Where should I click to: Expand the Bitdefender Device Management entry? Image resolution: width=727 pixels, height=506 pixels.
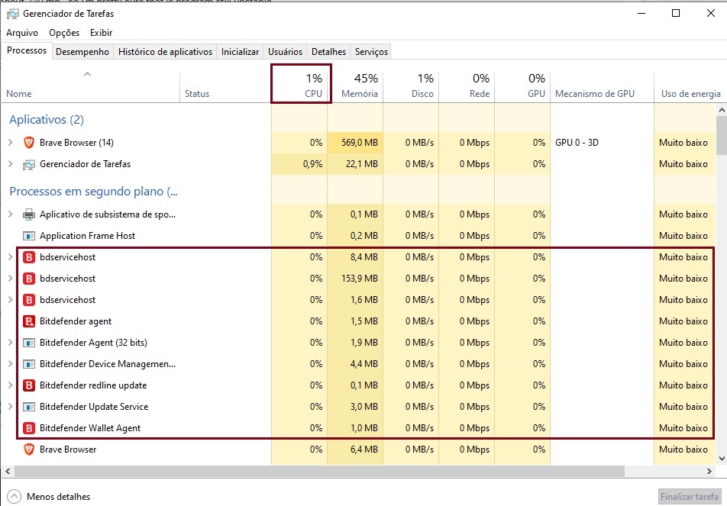[x=11, y=364]
